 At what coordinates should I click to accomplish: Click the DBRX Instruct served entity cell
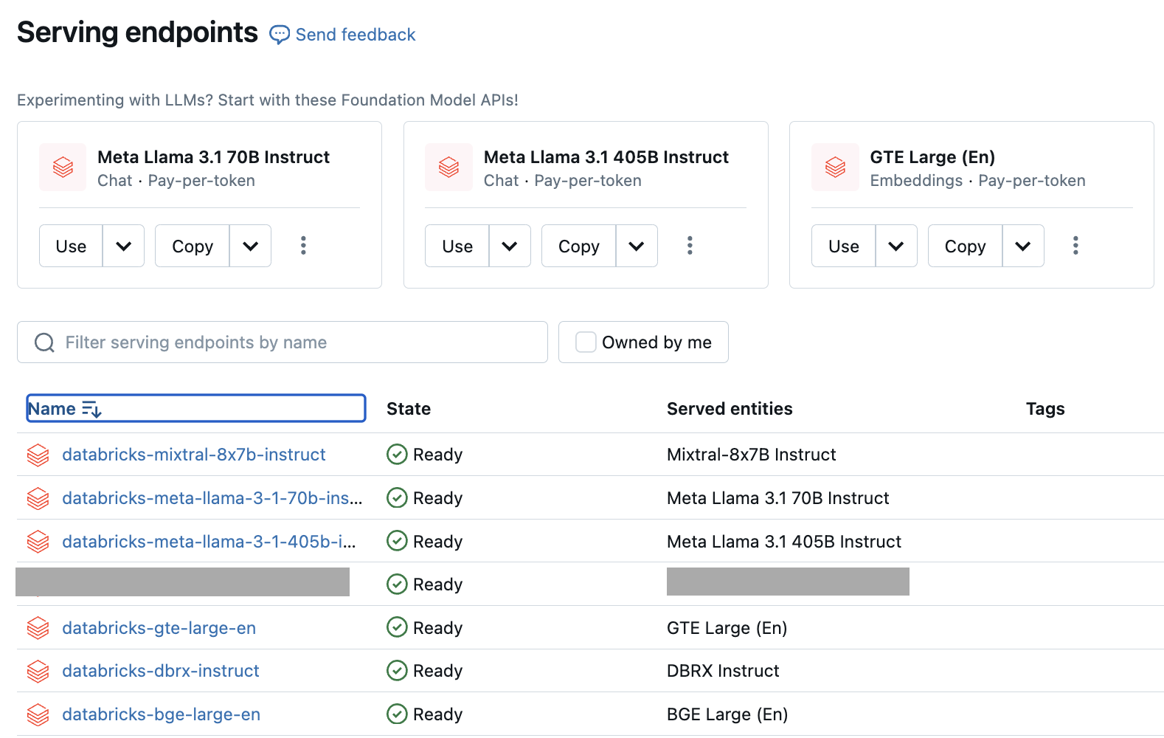point(723,671)
